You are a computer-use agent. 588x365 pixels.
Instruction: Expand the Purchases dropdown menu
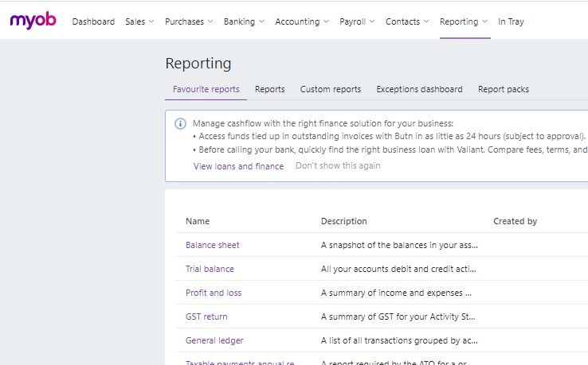click(189, 21)
